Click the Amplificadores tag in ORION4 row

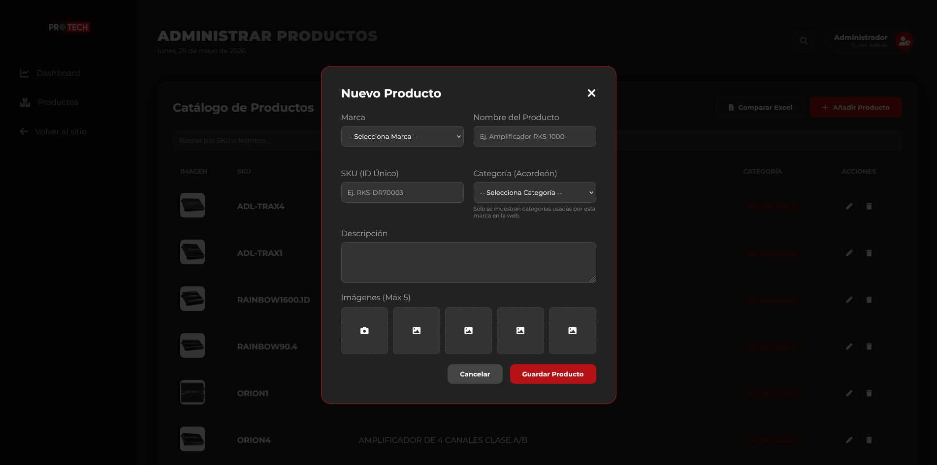(x=772, y=440)
